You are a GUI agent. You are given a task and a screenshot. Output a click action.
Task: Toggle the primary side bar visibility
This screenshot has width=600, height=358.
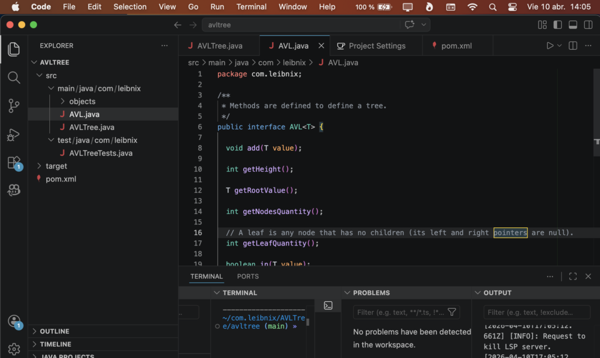[x=557, y=25]
